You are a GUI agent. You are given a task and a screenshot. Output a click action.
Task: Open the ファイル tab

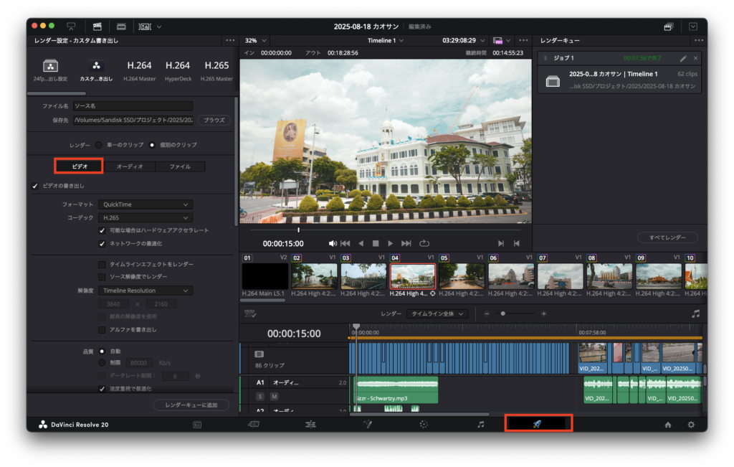pos(179,166)
